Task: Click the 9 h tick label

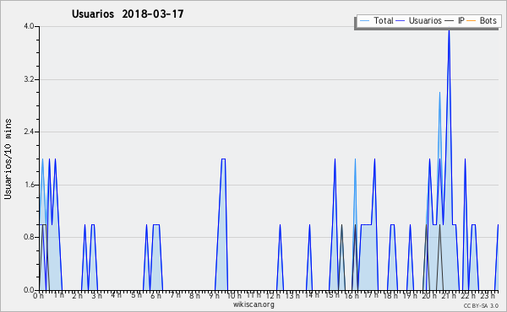Action: (x=214, y=296)
